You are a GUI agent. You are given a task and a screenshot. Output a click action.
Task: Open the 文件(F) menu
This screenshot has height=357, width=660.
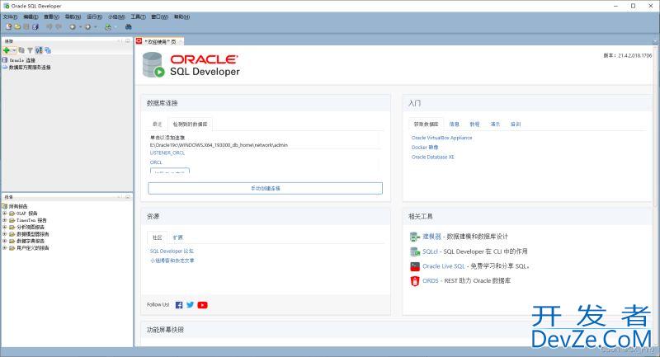[x=10, y=16]
